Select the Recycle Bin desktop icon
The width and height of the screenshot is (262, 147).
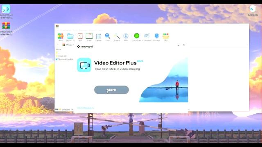pyautogui.click(x=253, y=11)
